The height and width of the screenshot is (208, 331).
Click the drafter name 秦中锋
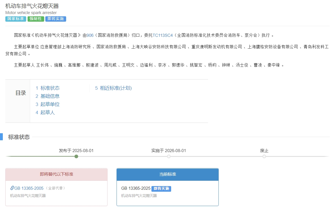pos(274,65)
